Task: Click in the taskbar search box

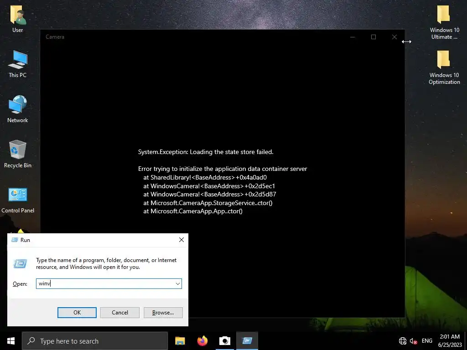Action: pos(95,341)
